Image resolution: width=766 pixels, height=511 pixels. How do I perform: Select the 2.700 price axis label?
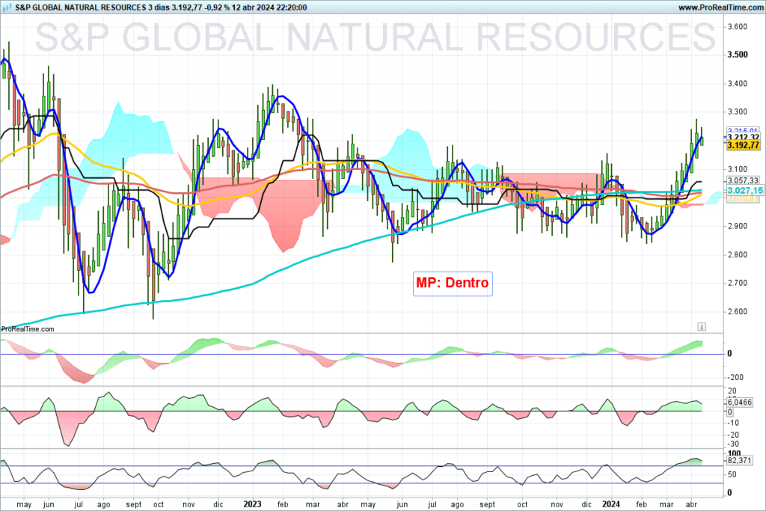click(x=737, y=283)
